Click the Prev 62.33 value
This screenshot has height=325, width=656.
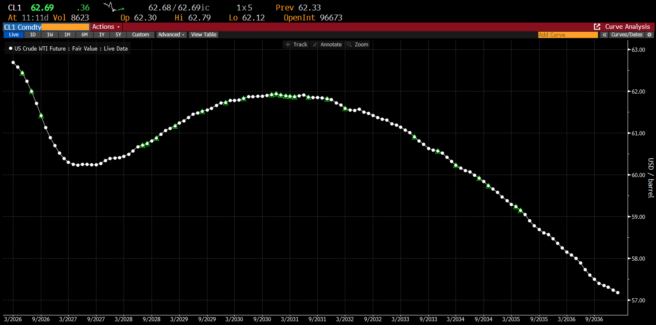point(298,8)
